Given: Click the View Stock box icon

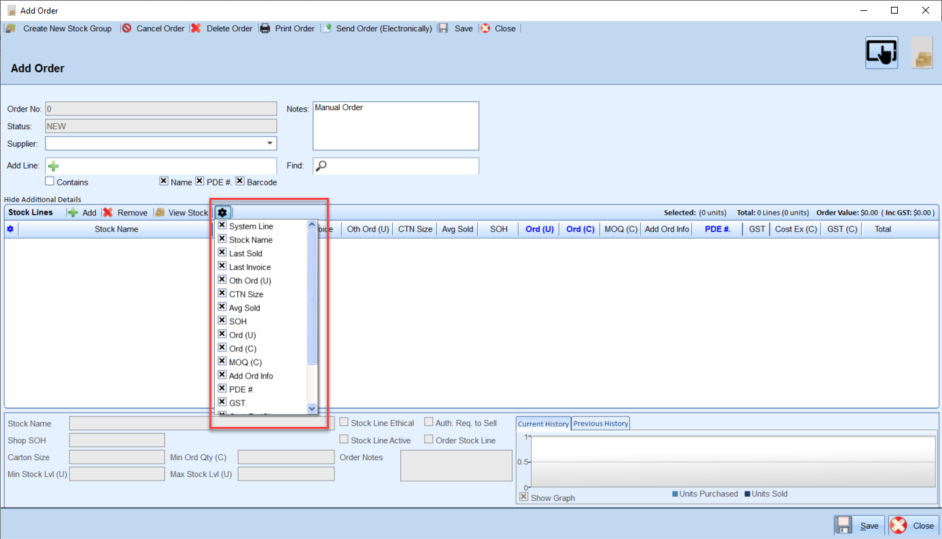Looking at the screenshot, I should 160,213.
